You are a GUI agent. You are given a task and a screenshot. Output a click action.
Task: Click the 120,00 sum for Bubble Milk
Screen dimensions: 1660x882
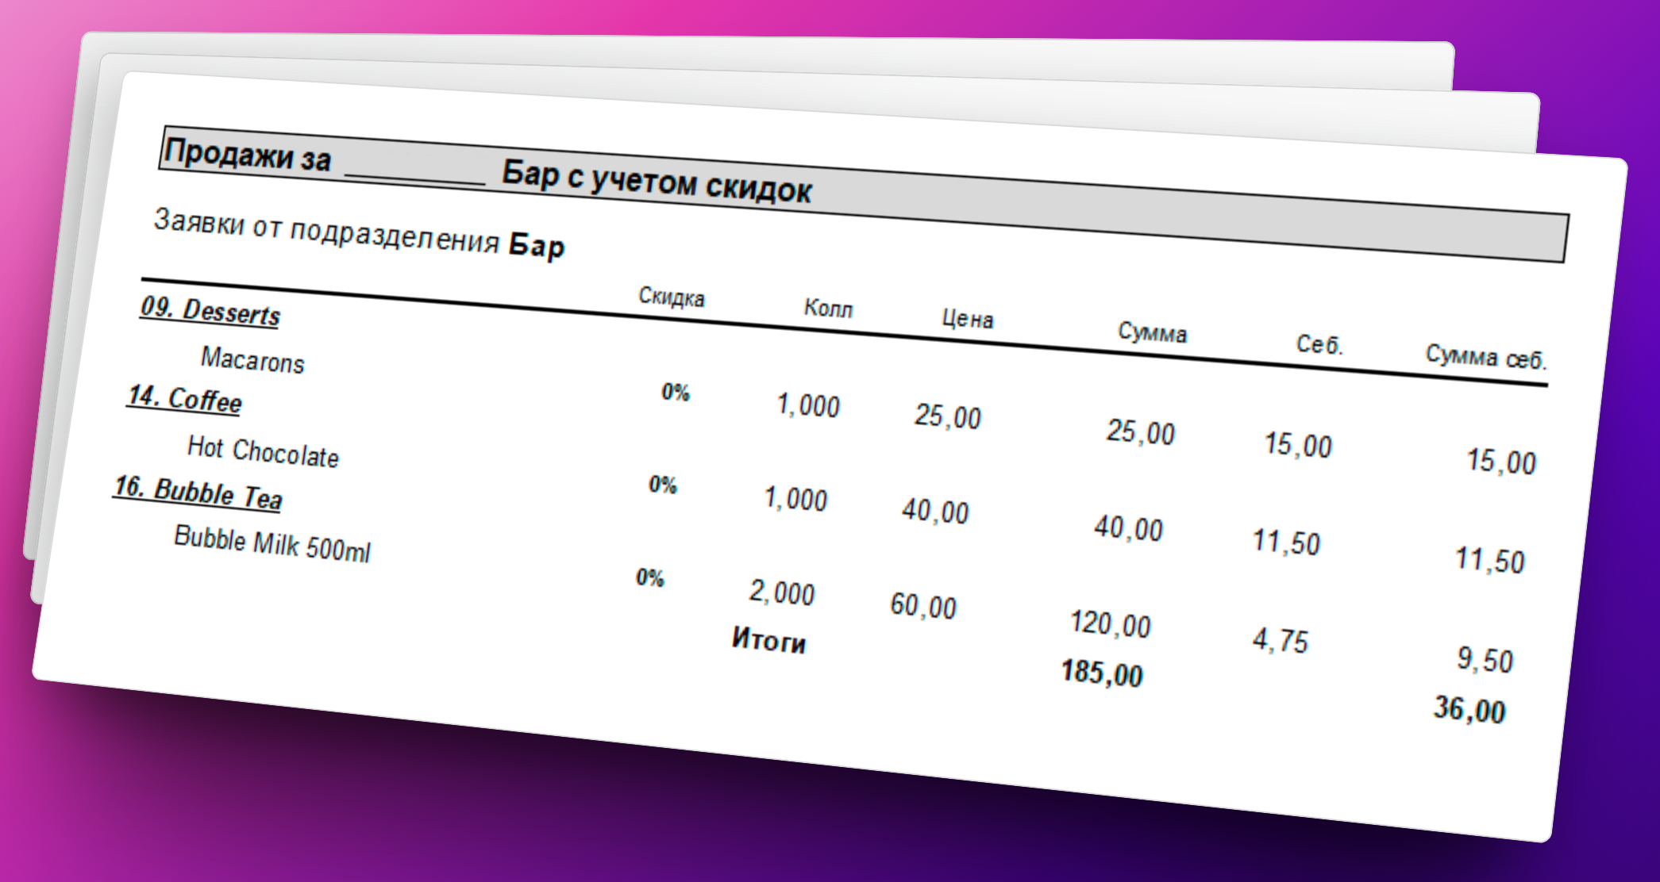(x=1110, y=624)
